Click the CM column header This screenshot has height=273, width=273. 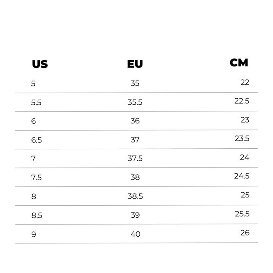point(239,62)
